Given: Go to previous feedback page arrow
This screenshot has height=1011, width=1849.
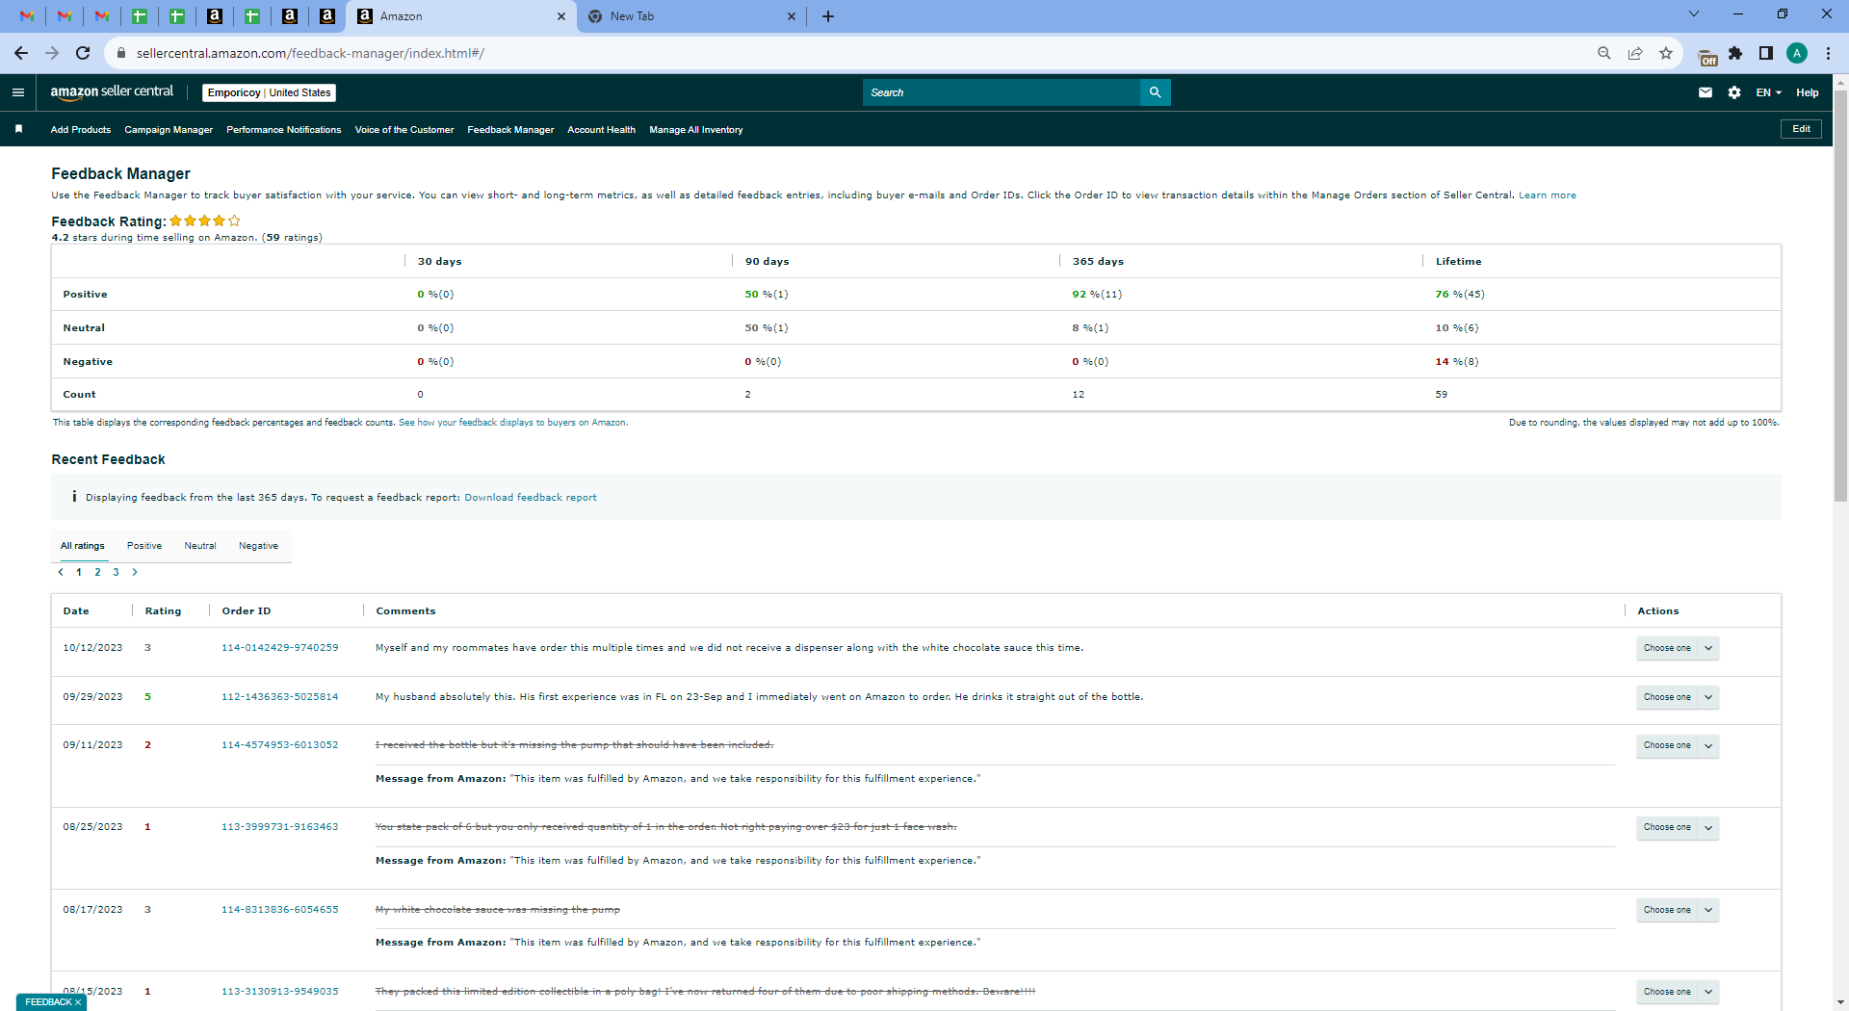Looking at the screenshot, I should click(x=61, y=572).
